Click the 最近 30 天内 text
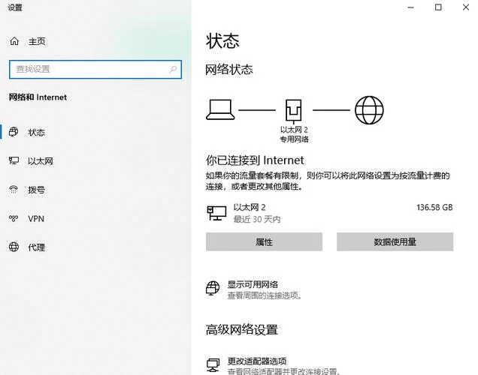Screen dimensions: 478x375 [257, 219]
